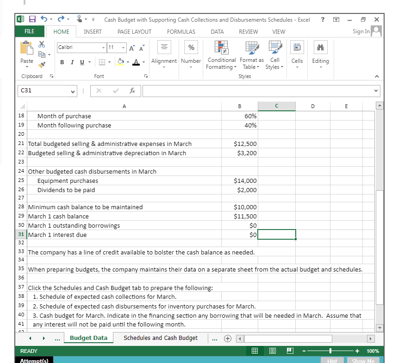Toggle Underline formatting
The image size is (398, 363).
click(82, 62)
